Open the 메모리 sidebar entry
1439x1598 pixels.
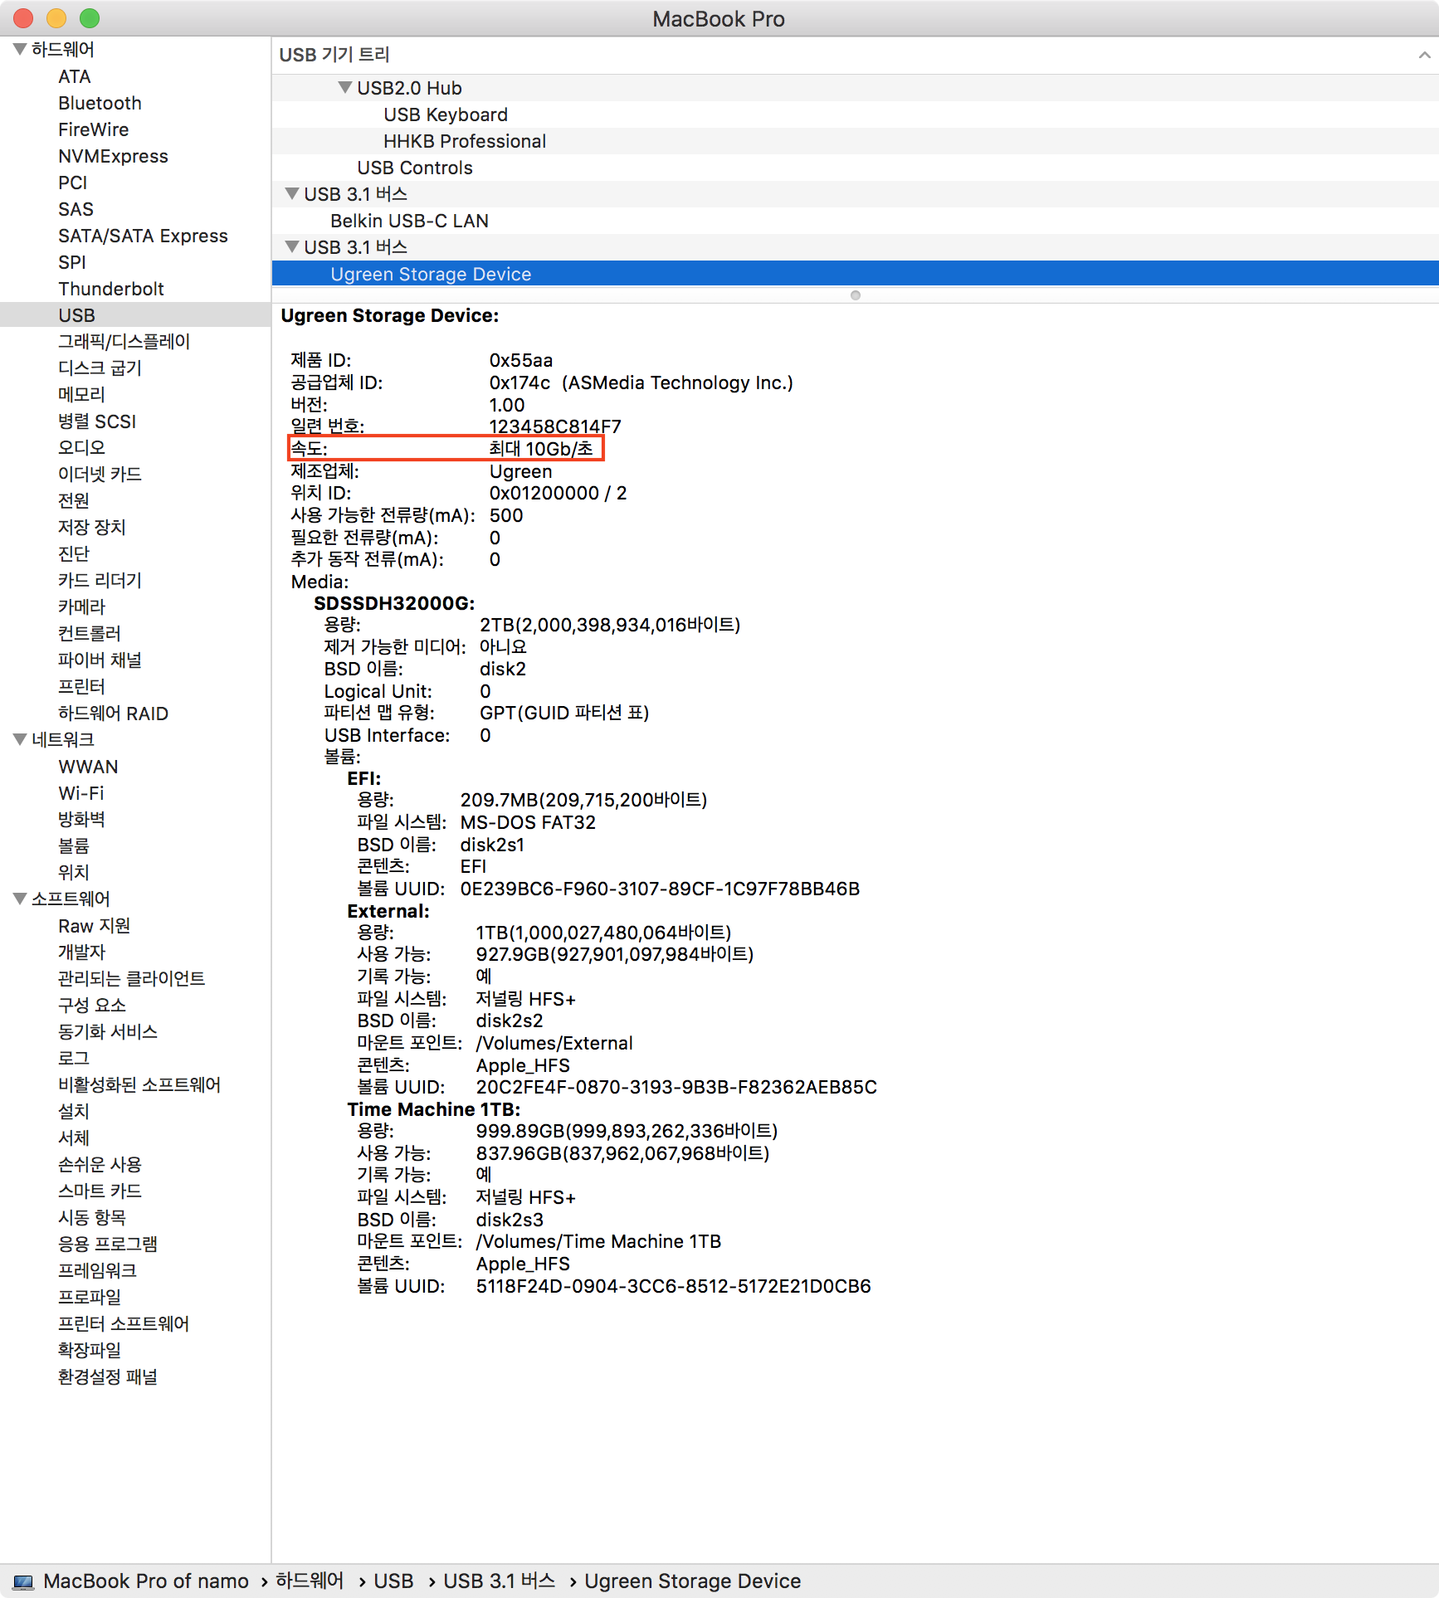coord(81,395)
